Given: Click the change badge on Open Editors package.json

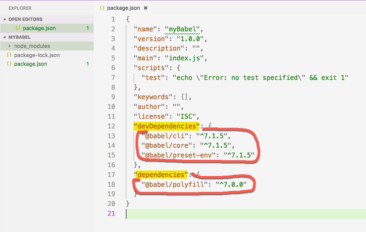Looking at the screenshot, I should click(x=88, y=28).
